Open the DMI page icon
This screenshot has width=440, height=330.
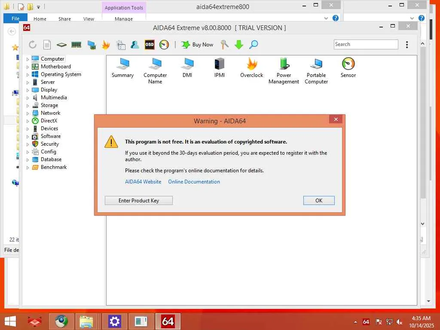(x=187, y=67)
